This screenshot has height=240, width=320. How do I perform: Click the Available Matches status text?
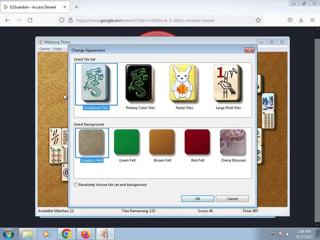56,211
